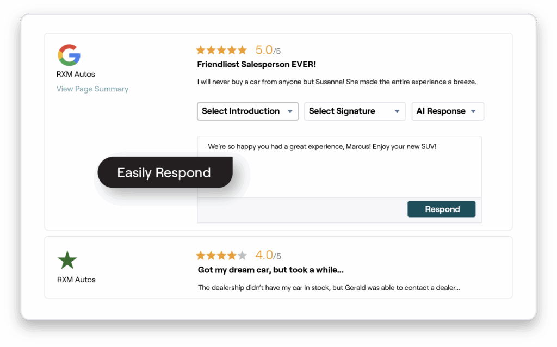The width and height of the screenshot is (557, 347).
Task: Open the Select Introduction dropdown
Action: click(x=247, y=111)
